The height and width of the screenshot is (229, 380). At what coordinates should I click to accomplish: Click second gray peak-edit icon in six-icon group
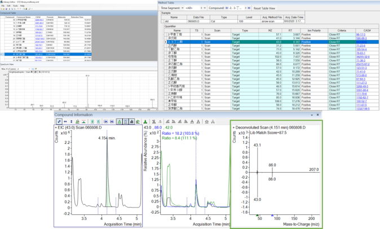174,122
